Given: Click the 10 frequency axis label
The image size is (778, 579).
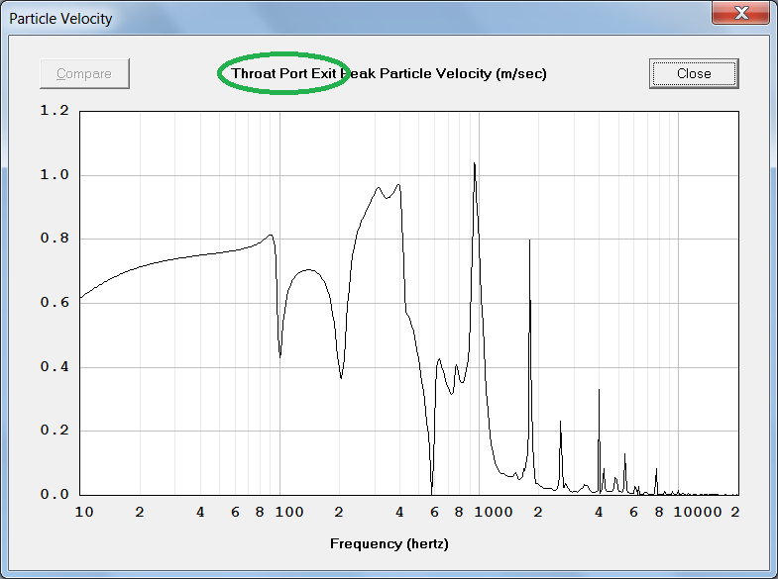Looking at the screenshot, I should [x=84, y=512].
